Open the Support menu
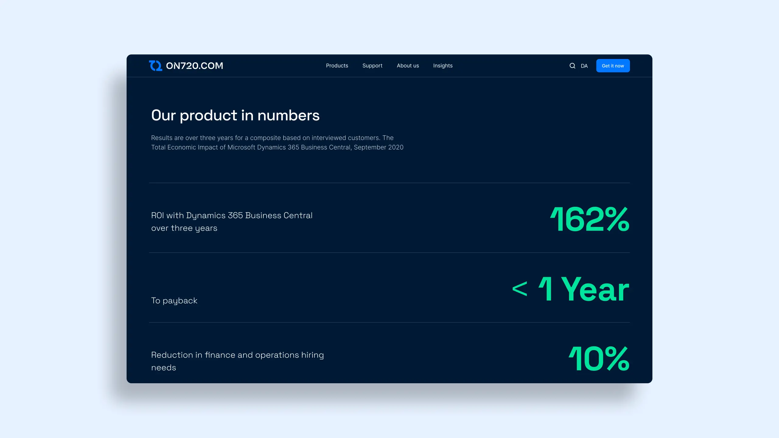This screenshot has height=438, width=779. point(372,66)
